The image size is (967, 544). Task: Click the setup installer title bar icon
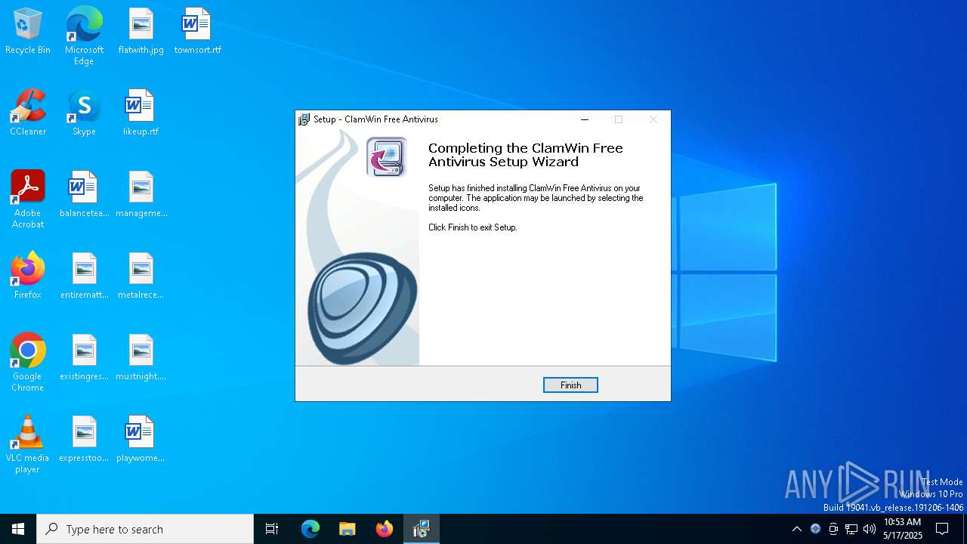[x=304, y=119]
